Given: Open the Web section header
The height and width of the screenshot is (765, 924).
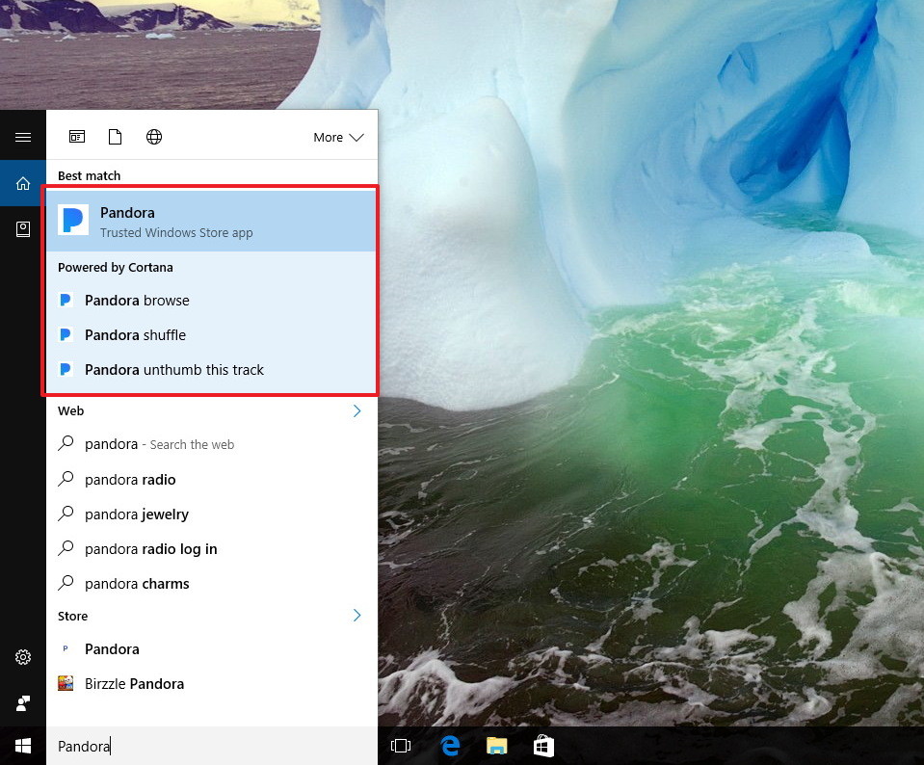Looking at the screenshot, I should [x=70, y=410].
